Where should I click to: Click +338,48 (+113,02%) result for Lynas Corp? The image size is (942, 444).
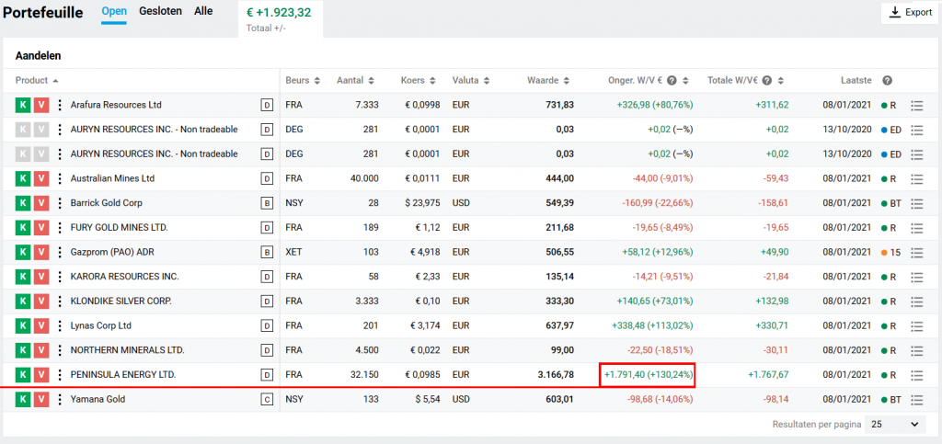pos(652,326)
